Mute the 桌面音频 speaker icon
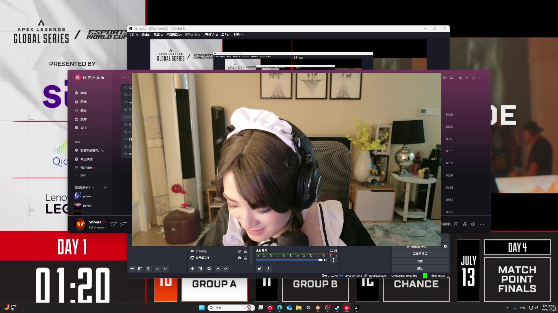This screenshot has height=313, width=558. 325,260
